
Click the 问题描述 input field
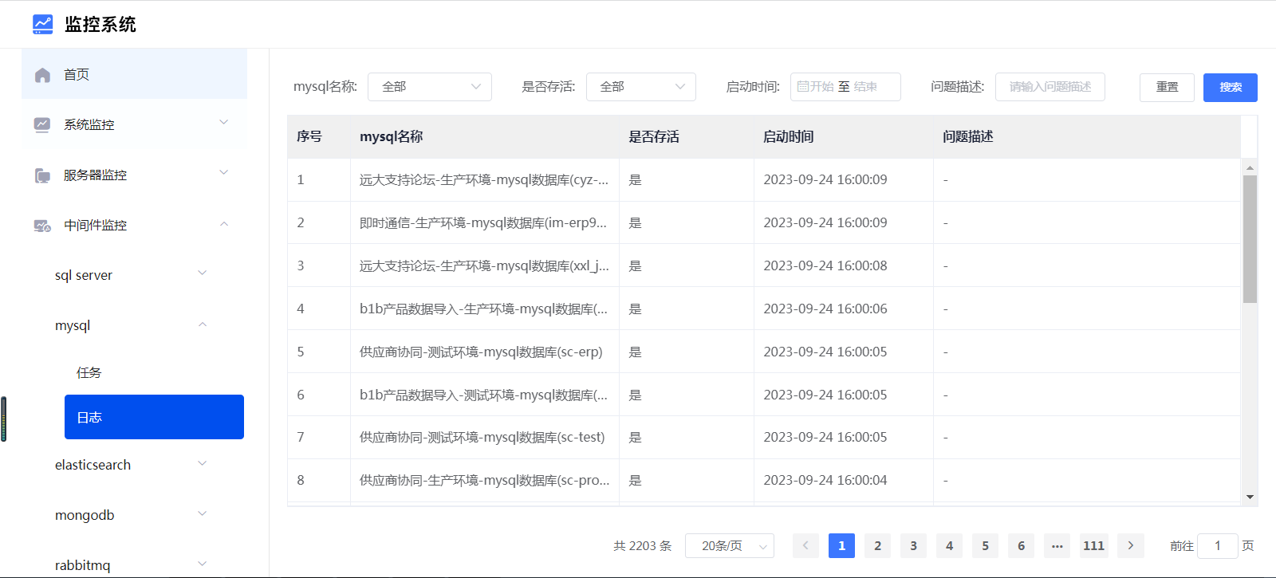point(1050,87)
